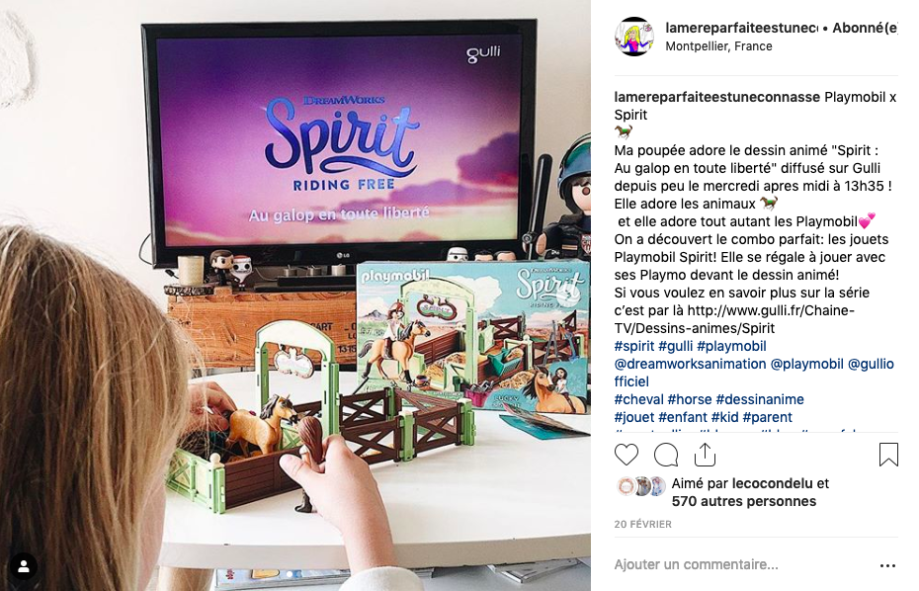919x591 pixels.
Task: Like the post with the heart icon
Action: click(626, 455)
